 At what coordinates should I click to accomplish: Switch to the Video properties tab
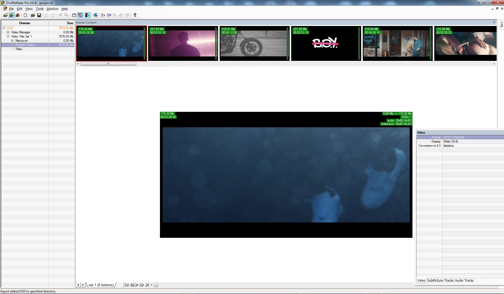click(x=421, y=280)
